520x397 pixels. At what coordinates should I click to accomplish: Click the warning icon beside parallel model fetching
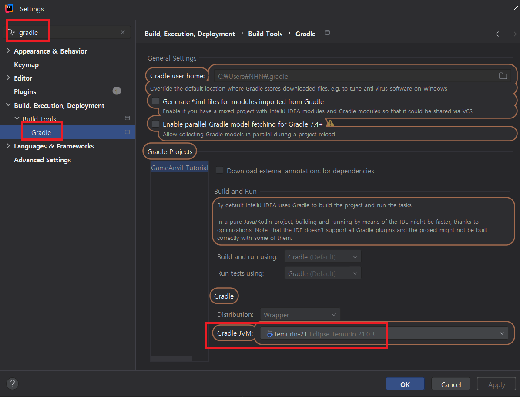(x=330, y=124)
